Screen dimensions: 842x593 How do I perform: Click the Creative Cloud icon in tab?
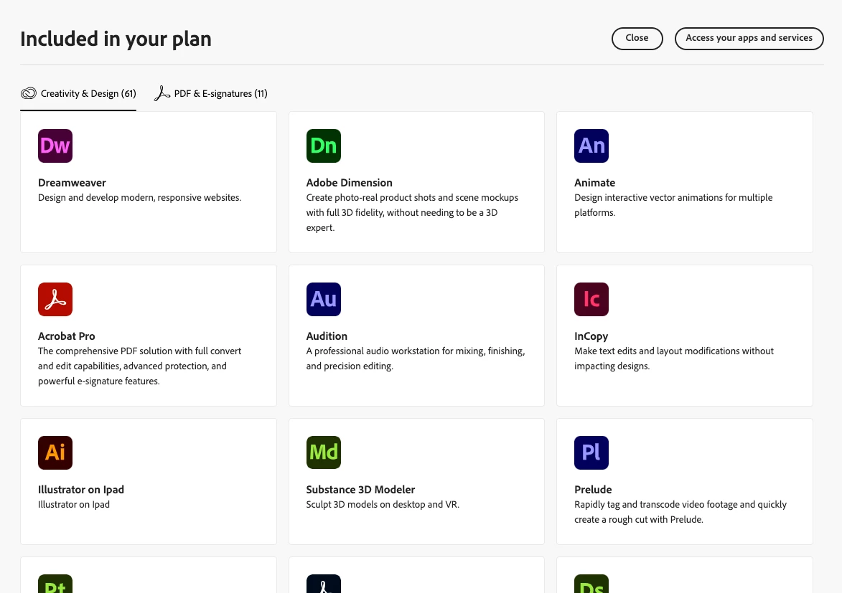pyautogui.click(x=29, y=93)
